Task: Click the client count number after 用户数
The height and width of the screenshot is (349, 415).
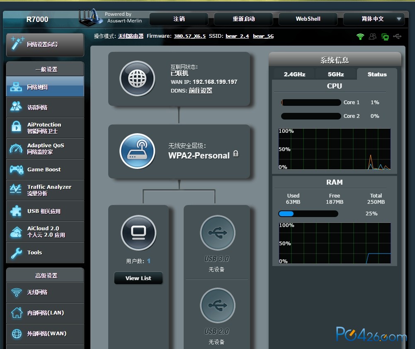Action: pos(149,261)
